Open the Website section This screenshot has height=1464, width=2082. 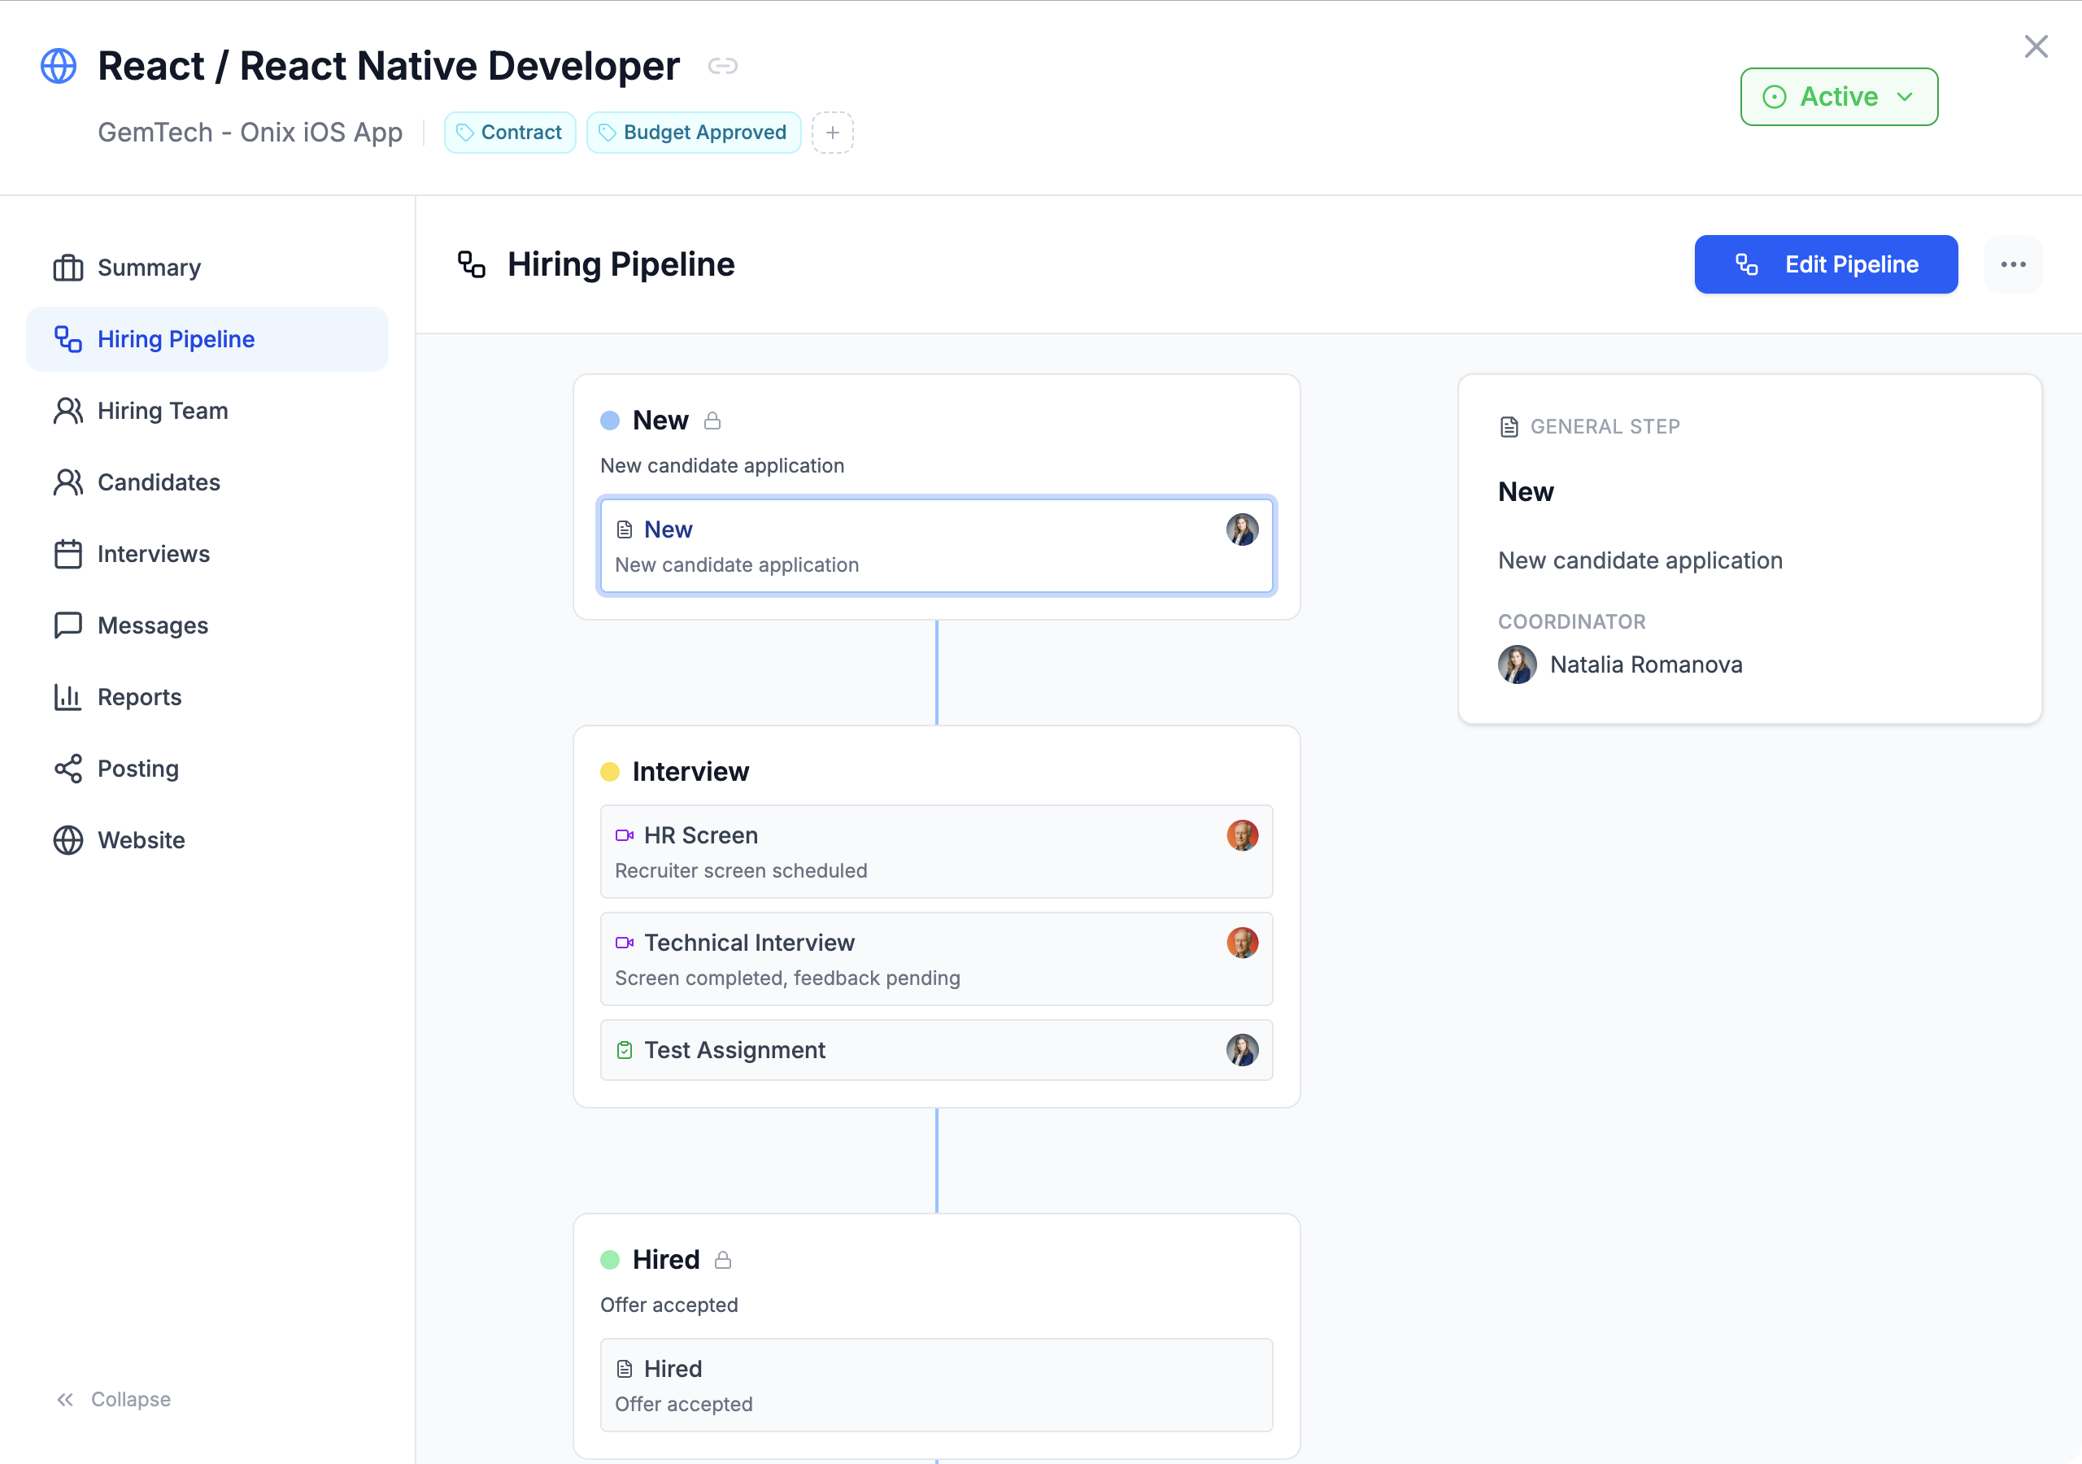click(142, 839)
